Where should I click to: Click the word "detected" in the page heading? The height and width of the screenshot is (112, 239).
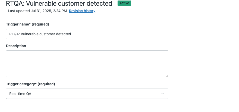100,3
